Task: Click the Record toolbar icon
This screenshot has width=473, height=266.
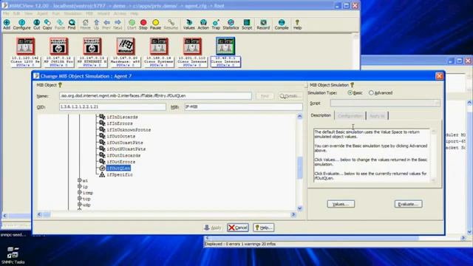Action: pyautogui.click(x=263, y=24)
